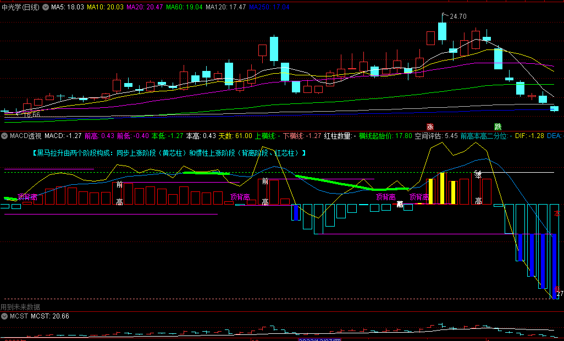The image size is (564, 341).
Task: Click the 本高: 0.43 value
Action: [x=201, y=136]
